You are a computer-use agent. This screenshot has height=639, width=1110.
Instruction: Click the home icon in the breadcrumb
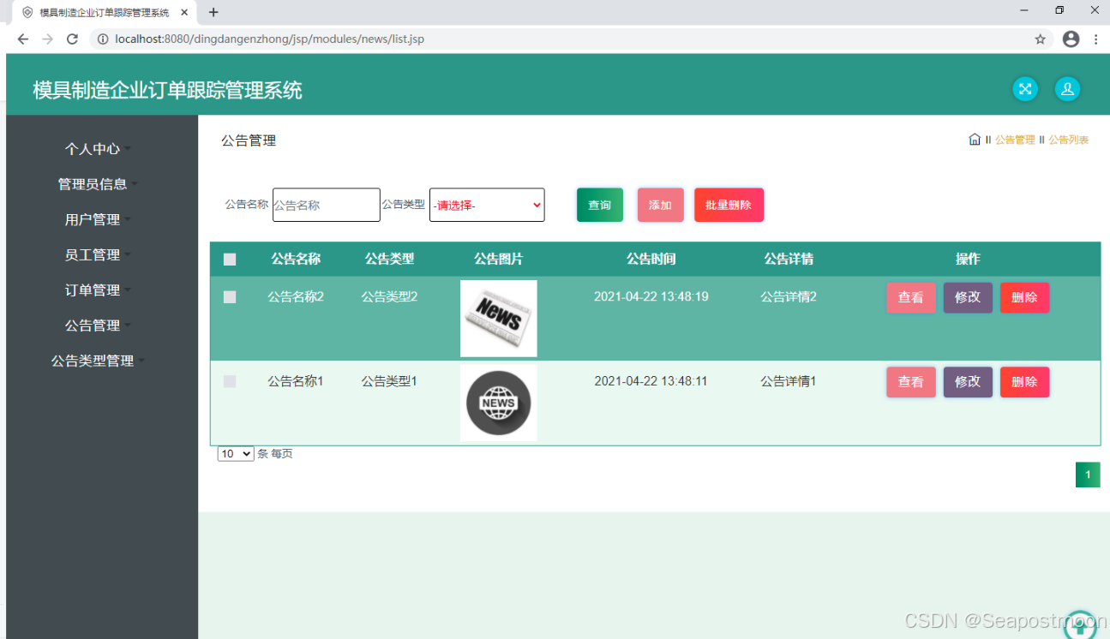[x=975, y=138]
